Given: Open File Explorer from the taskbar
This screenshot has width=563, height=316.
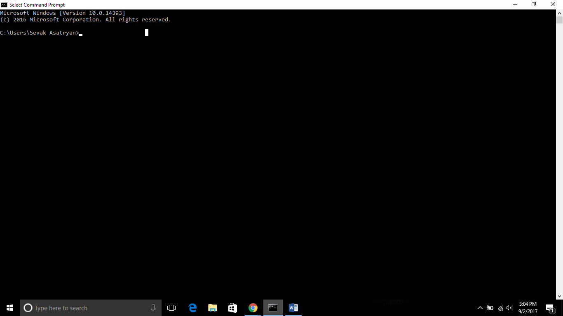Looking at the screenshot, I should click(x=213, y=308).
